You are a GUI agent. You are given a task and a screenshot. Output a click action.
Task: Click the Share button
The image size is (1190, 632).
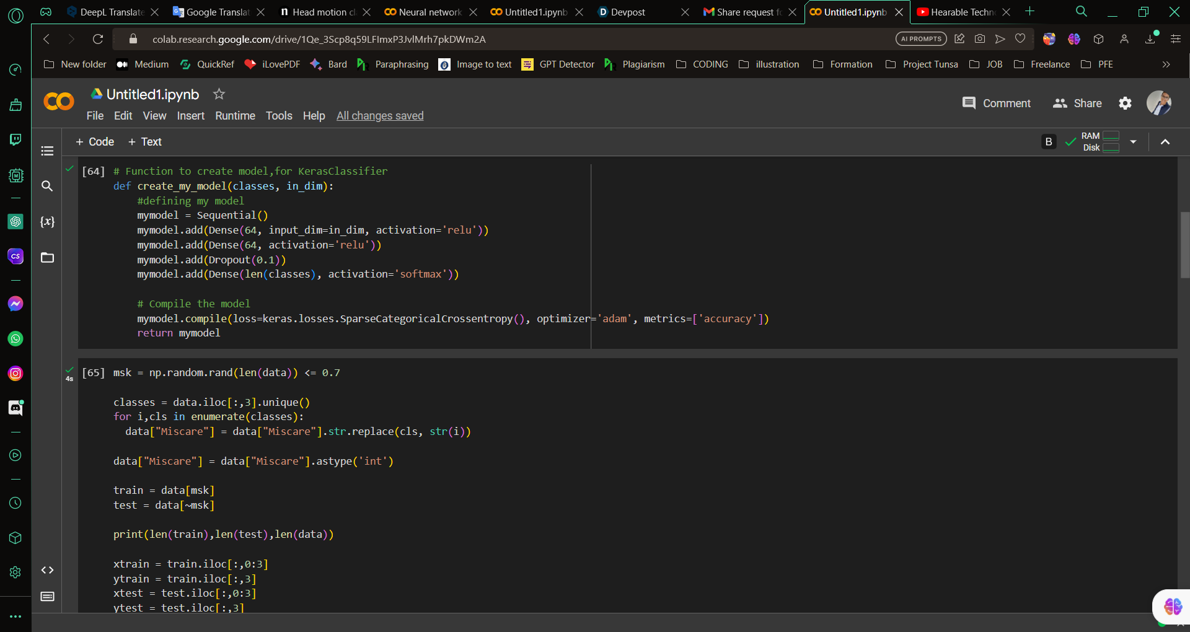point(1077,103)
